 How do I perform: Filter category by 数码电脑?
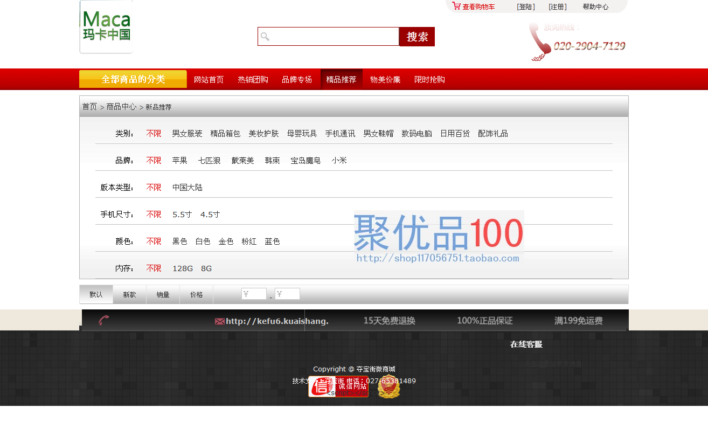[x=417, y=133]
